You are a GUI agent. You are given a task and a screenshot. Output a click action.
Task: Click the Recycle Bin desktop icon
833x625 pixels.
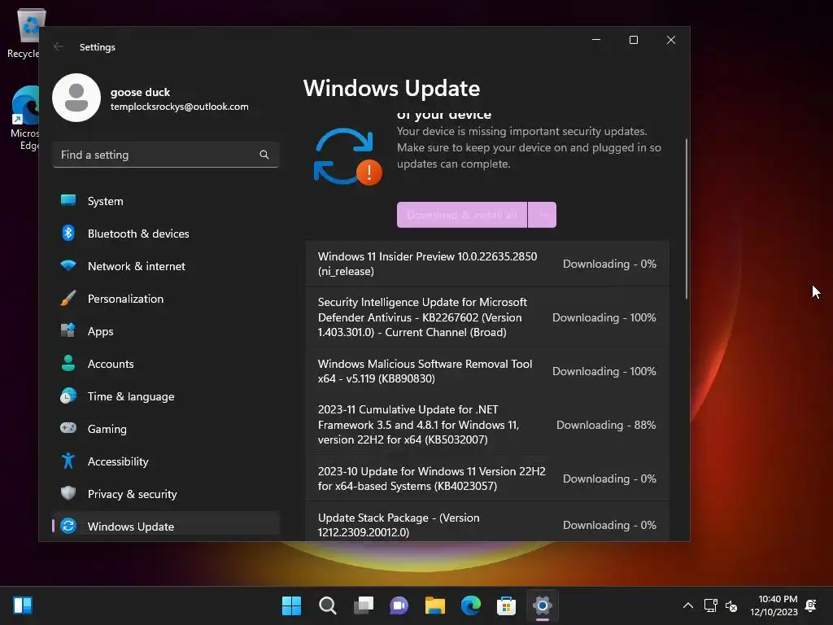pos(24,33)
